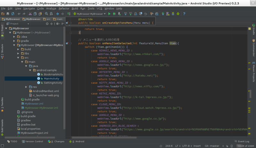Open the Android tool window
Image resolution: width=256 pixels, height=148 pixels.
(77, 142)
